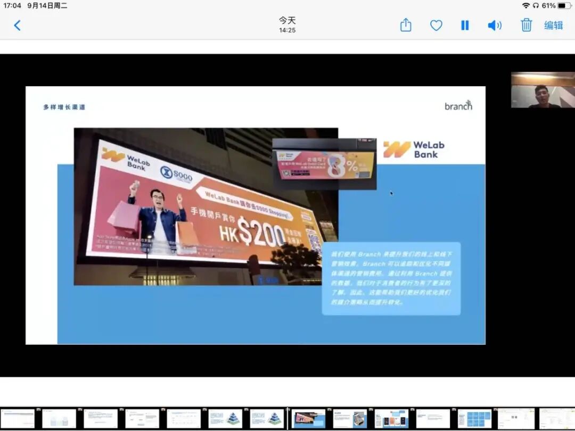Image resolution: width=575 pixels, height=431 pixels.
Task: Tap the 61% battery indicator
Action: (x=556, y=5)
